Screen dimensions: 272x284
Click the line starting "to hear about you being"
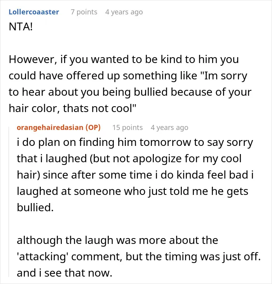(130, 92)
